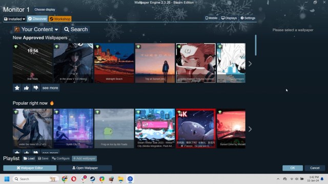This screenshot has height=184, width=328.
Task: Switch to the Workshop tab
Action: click(x=60, y=19)
